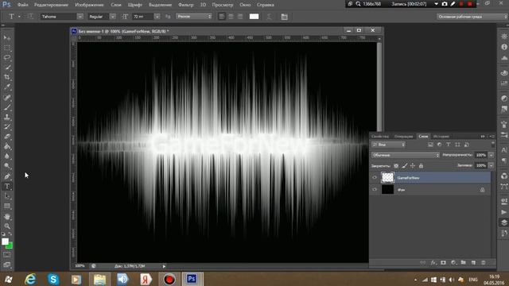The image size is (509, 286).
Task: Left align the text
Action: pyautogui.click(x=222, y=17)
